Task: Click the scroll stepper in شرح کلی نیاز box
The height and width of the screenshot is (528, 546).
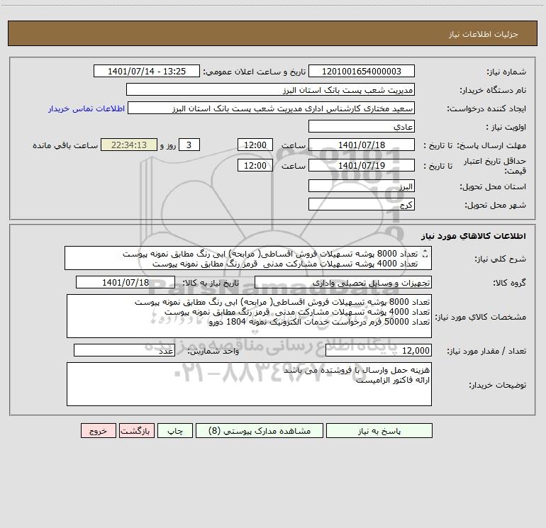Action: 425,254
